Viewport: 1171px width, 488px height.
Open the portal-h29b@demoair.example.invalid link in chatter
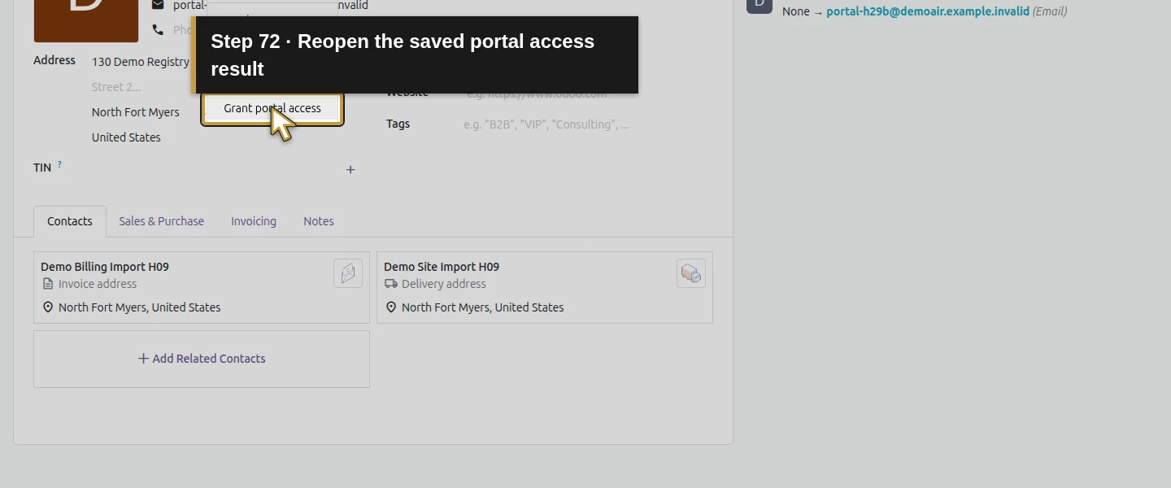coord(928,11)
